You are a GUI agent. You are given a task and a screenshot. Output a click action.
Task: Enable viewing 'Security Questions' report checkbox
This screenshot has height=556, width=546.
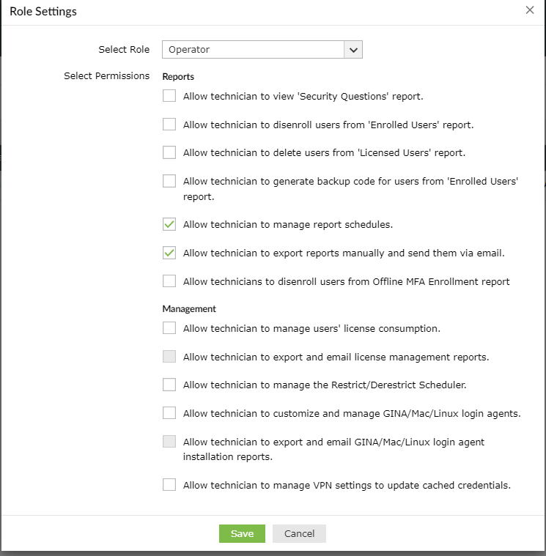(169, 95)
